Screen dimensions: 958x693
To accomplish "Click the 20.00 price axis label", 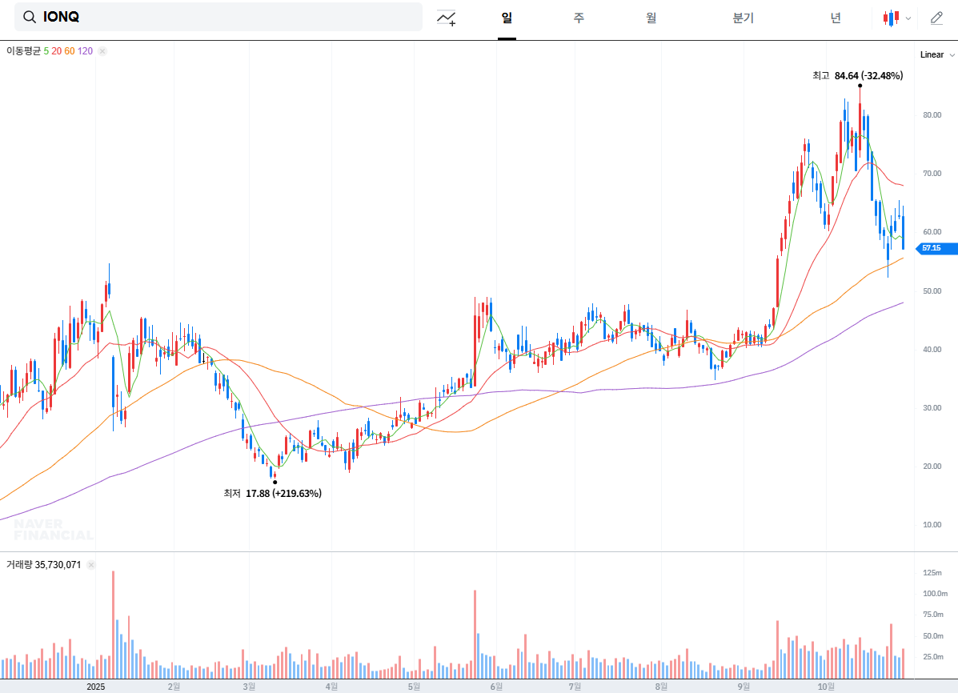I will [932, 467].
